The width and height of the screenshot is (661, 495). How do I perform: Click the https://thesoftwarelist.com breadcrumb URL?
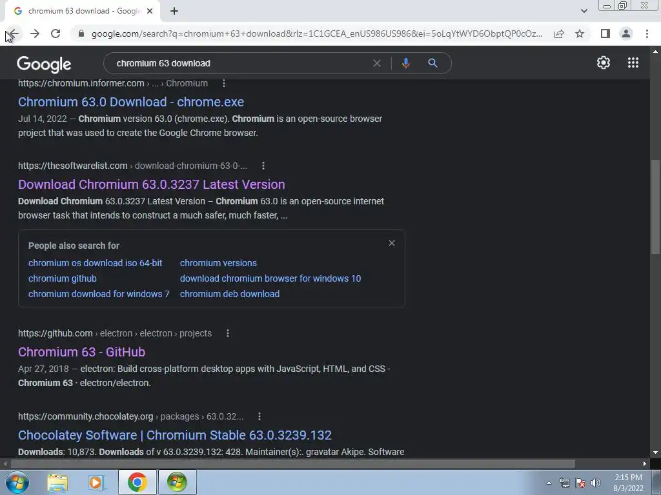point(133,166)
